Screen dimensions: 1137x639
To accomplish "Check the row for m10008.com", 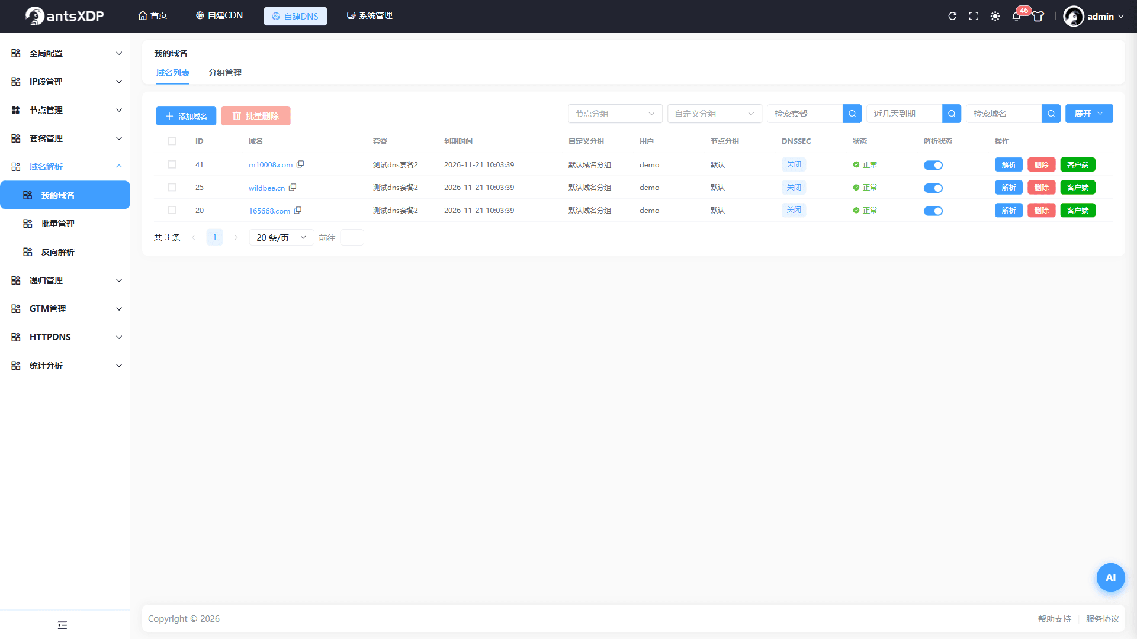I will coord(172,164).
